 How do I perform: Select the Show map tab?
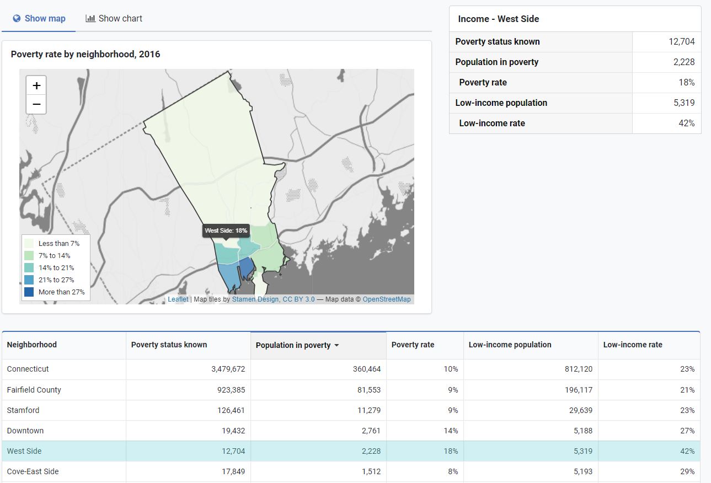pos(39,18)
